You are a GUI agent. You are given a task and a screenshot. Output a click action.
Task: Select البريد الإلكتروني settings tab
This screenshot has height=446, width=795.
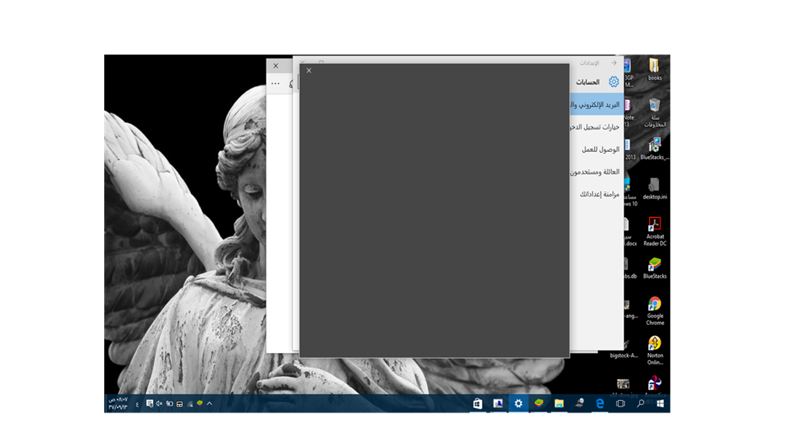(596, 105)
